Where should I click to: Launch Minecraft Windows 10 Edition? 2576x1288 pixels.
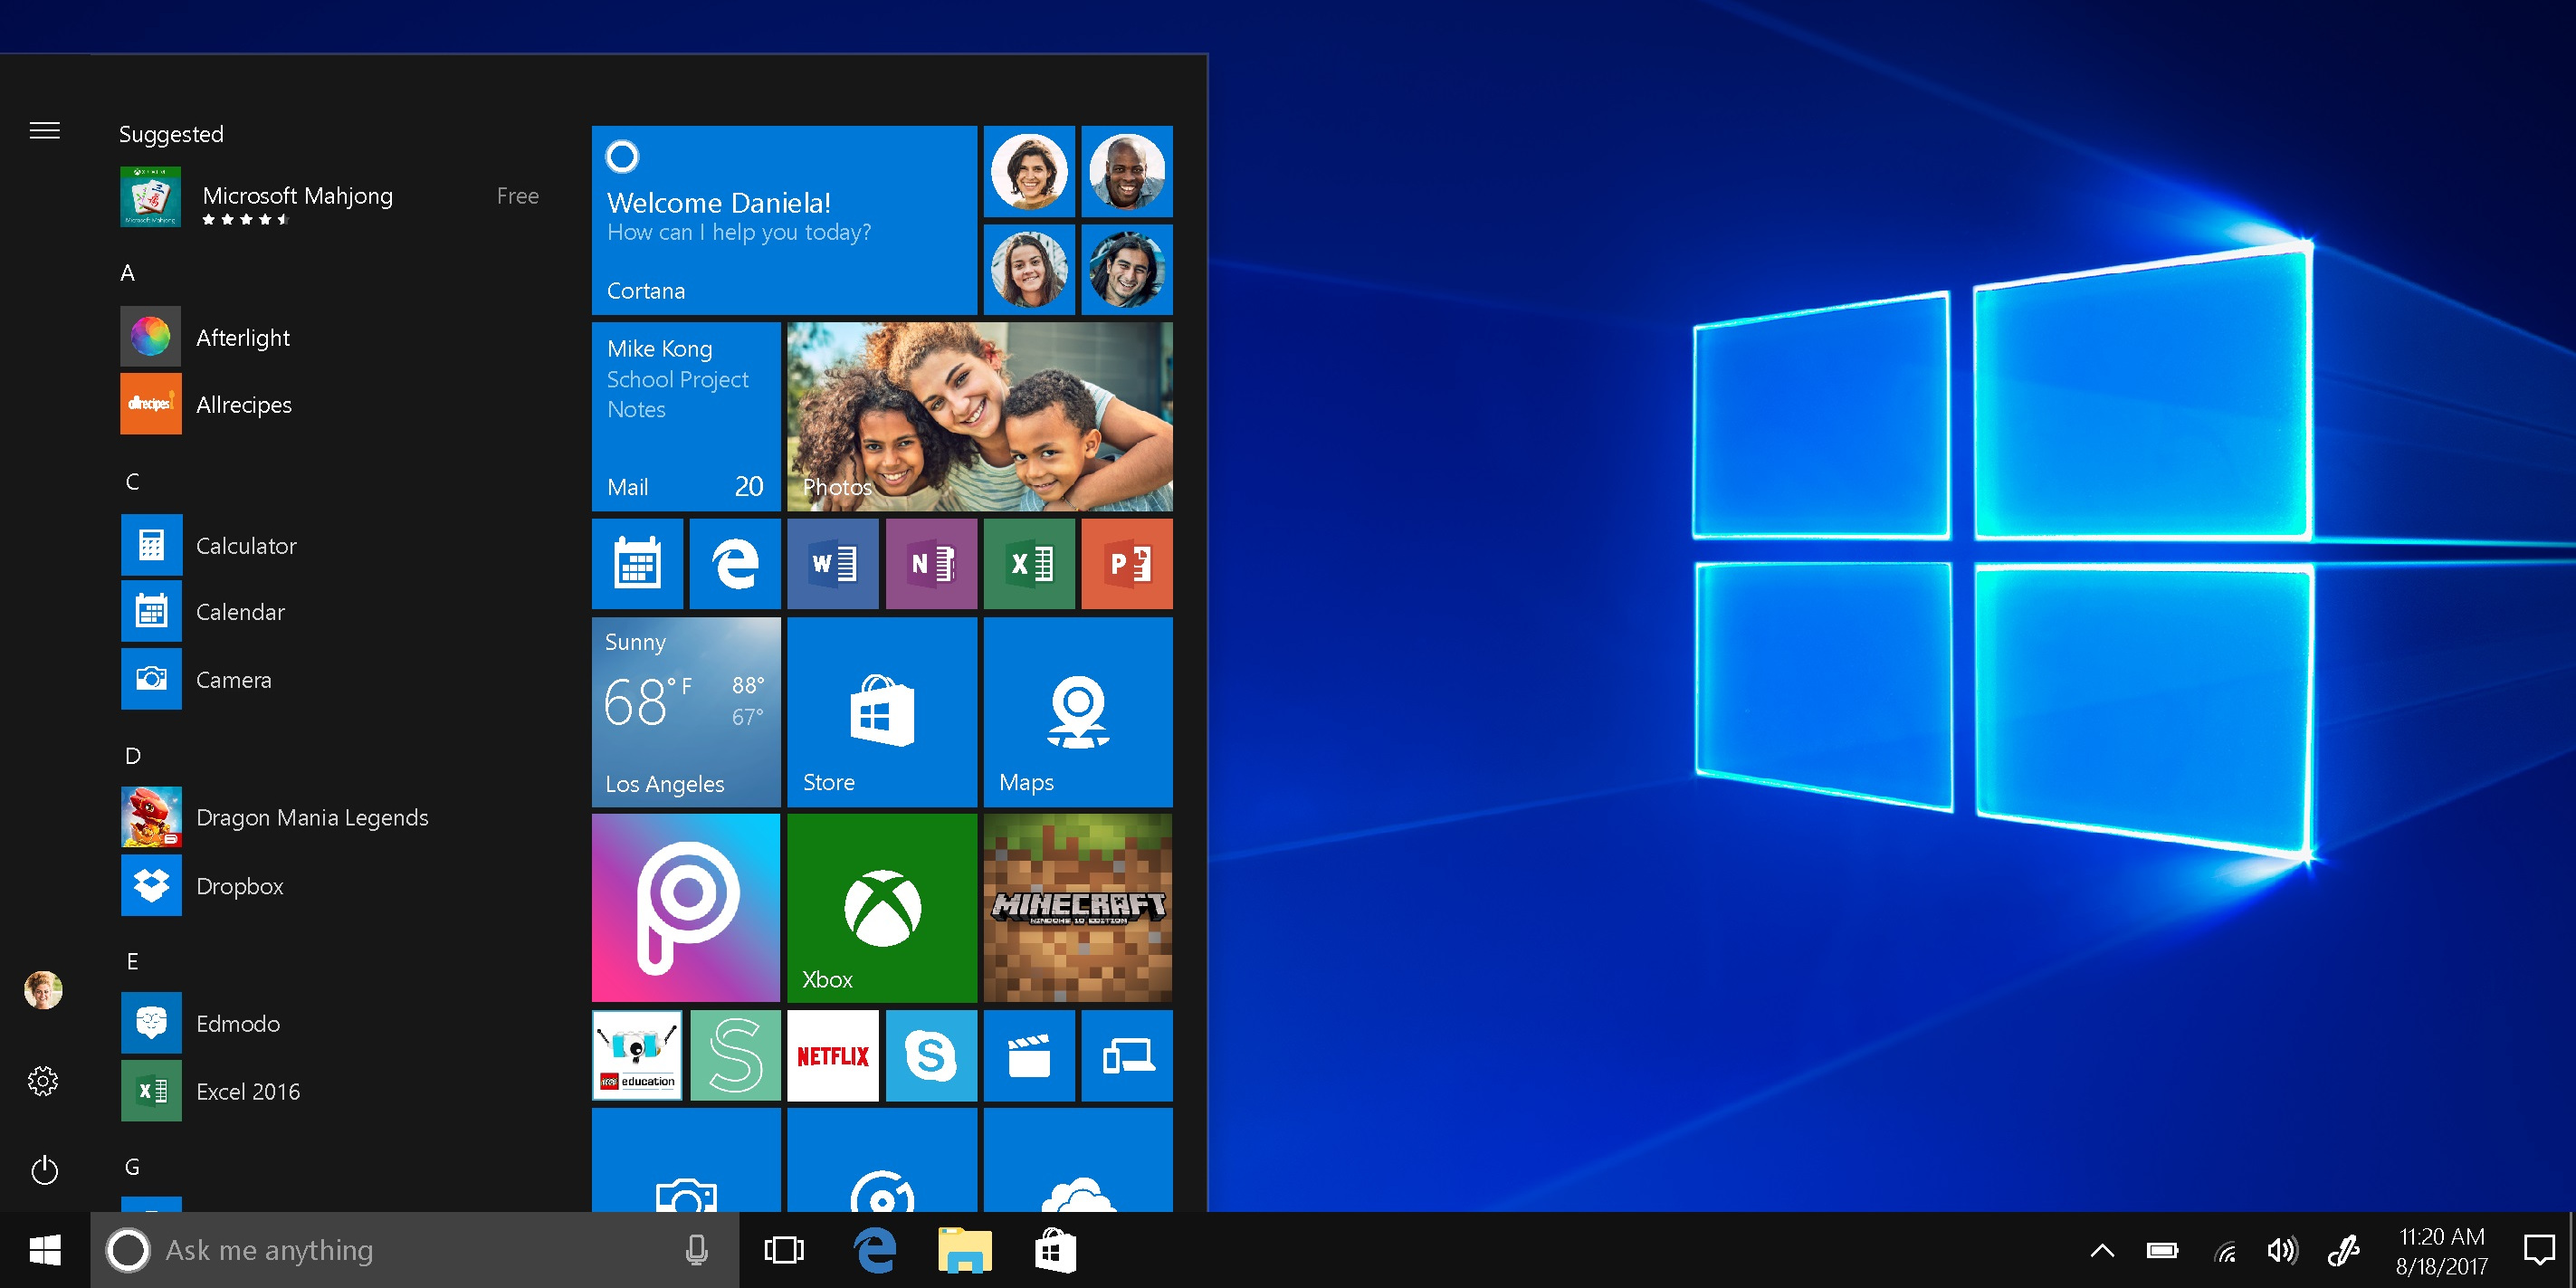click(1078, 907)
